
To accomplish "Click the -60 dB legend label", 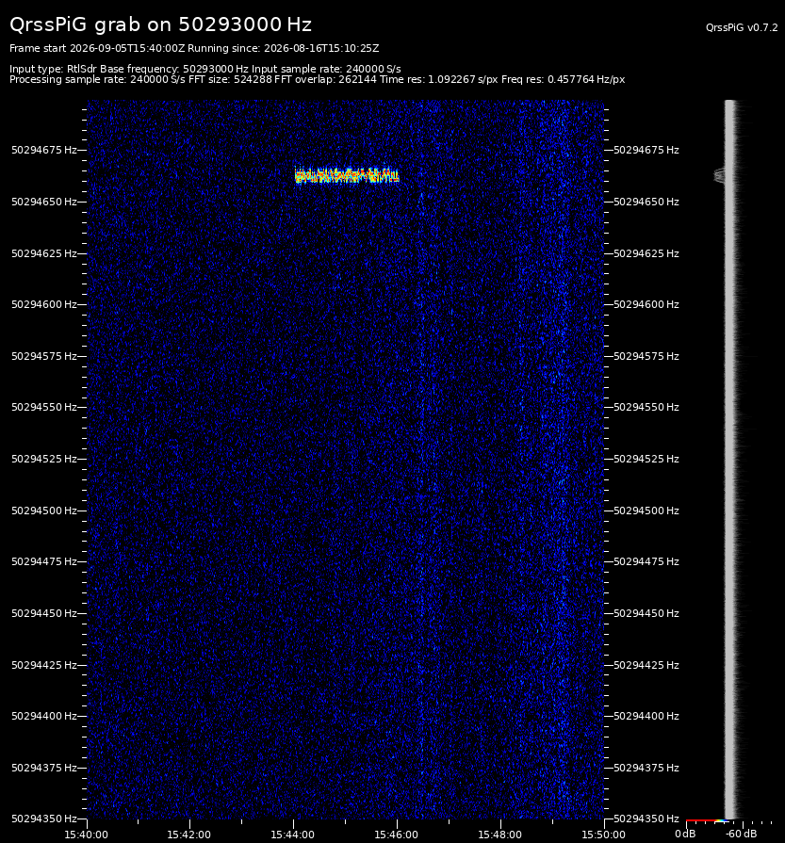I will [741, 834].
